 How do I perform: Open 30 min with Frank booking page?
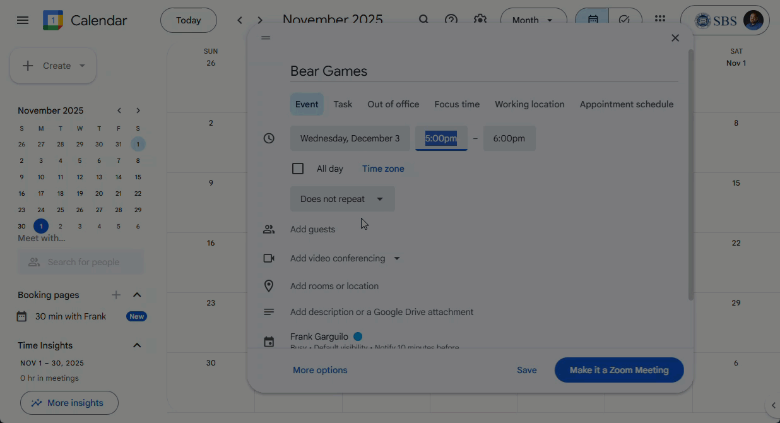[71, 316]
